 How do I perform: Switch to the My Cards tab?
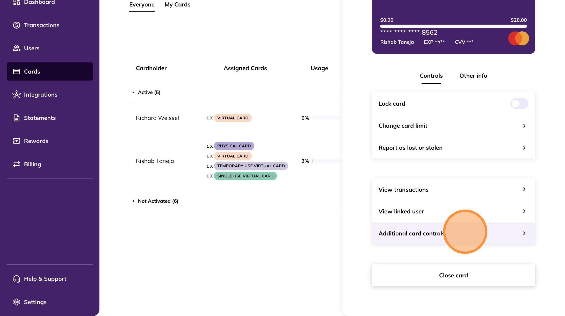177,4
